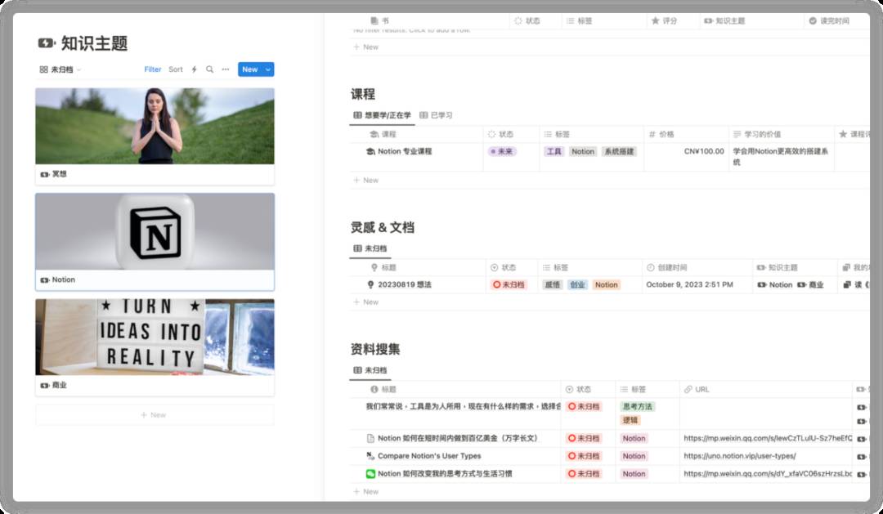Add a new row under the books table
Viewport: 883px width, 514px height.
[366, 47]
